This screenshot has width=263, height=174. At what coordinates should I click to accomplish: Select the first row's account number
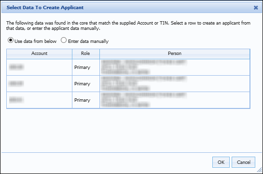click(x=16, y=67)
